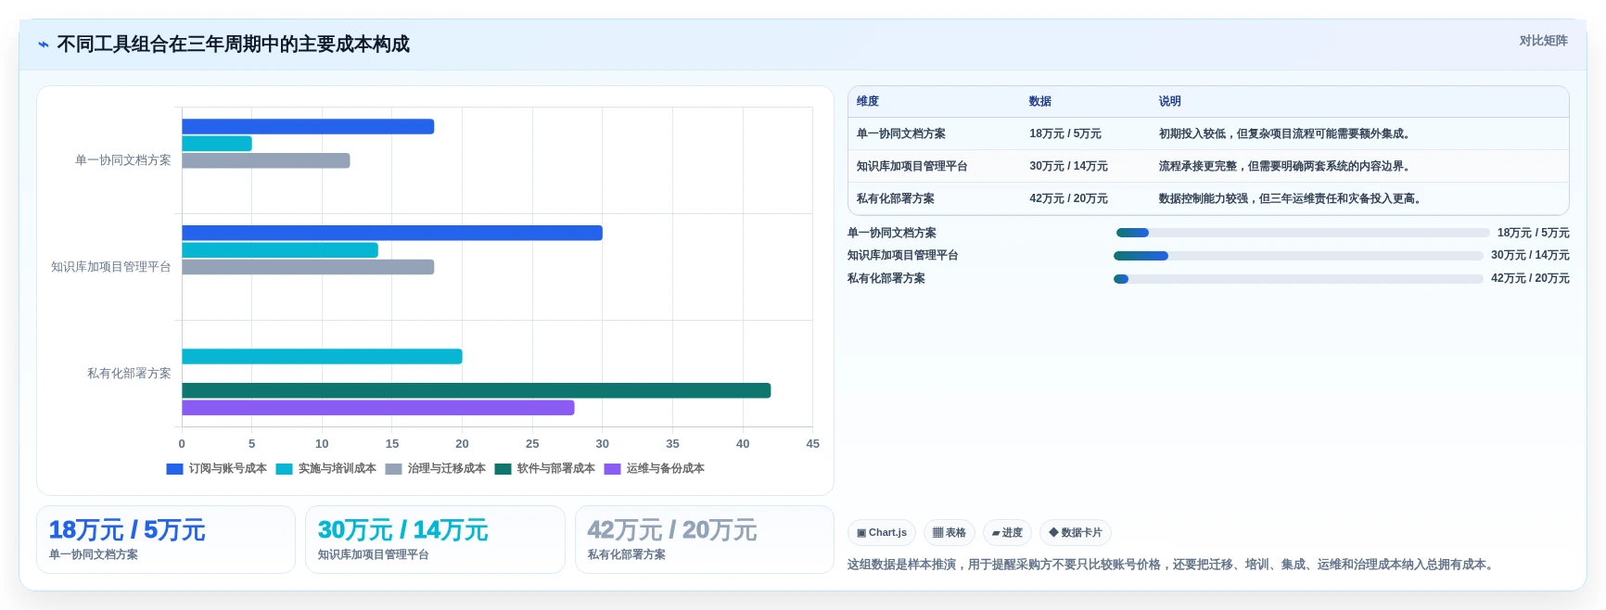Click table cell 30万元 / 14万元
The height and width of the screenshot is (610, 1606).
coord(1068,167)
